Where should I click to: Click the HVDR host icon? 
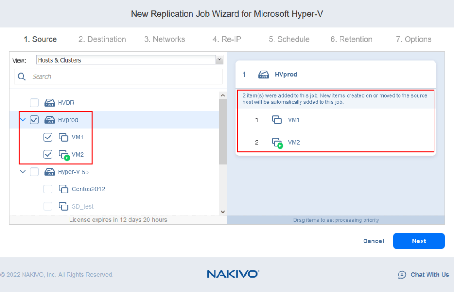coord(49,102)
